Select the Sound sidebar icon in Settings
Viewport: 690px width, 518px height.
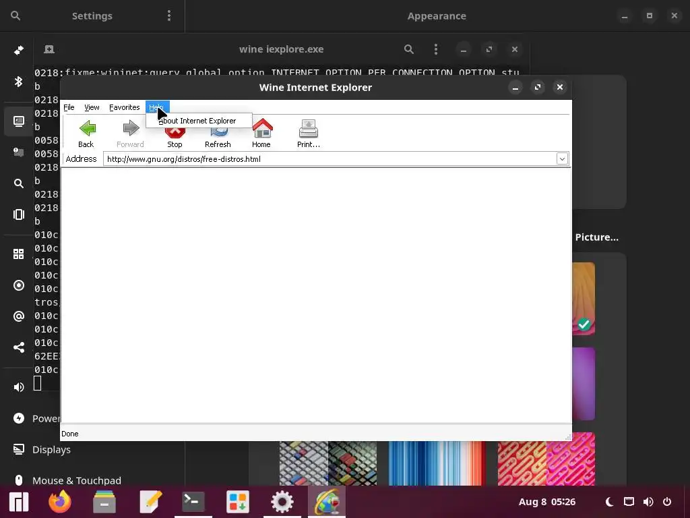pyautogui.click(x=18, y=387)
